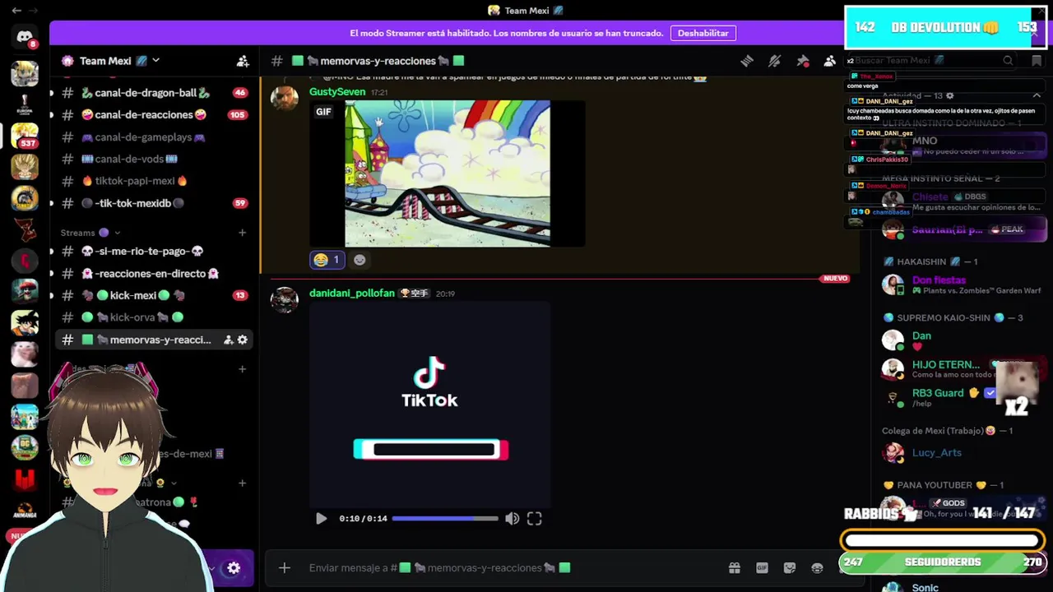
Task: Click plus attachment button in message bar
Action: [285, 567]
